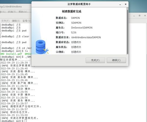Click the database wrench icon in the dialog

[x=42, y=47]
